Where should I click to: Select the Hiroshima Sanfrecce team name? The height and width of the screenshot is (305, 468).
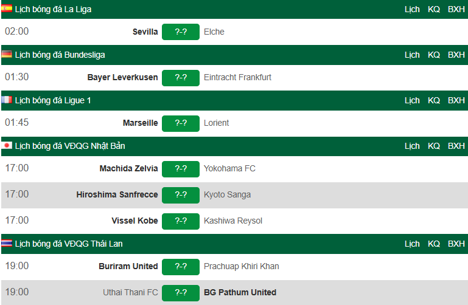point(117,194)
